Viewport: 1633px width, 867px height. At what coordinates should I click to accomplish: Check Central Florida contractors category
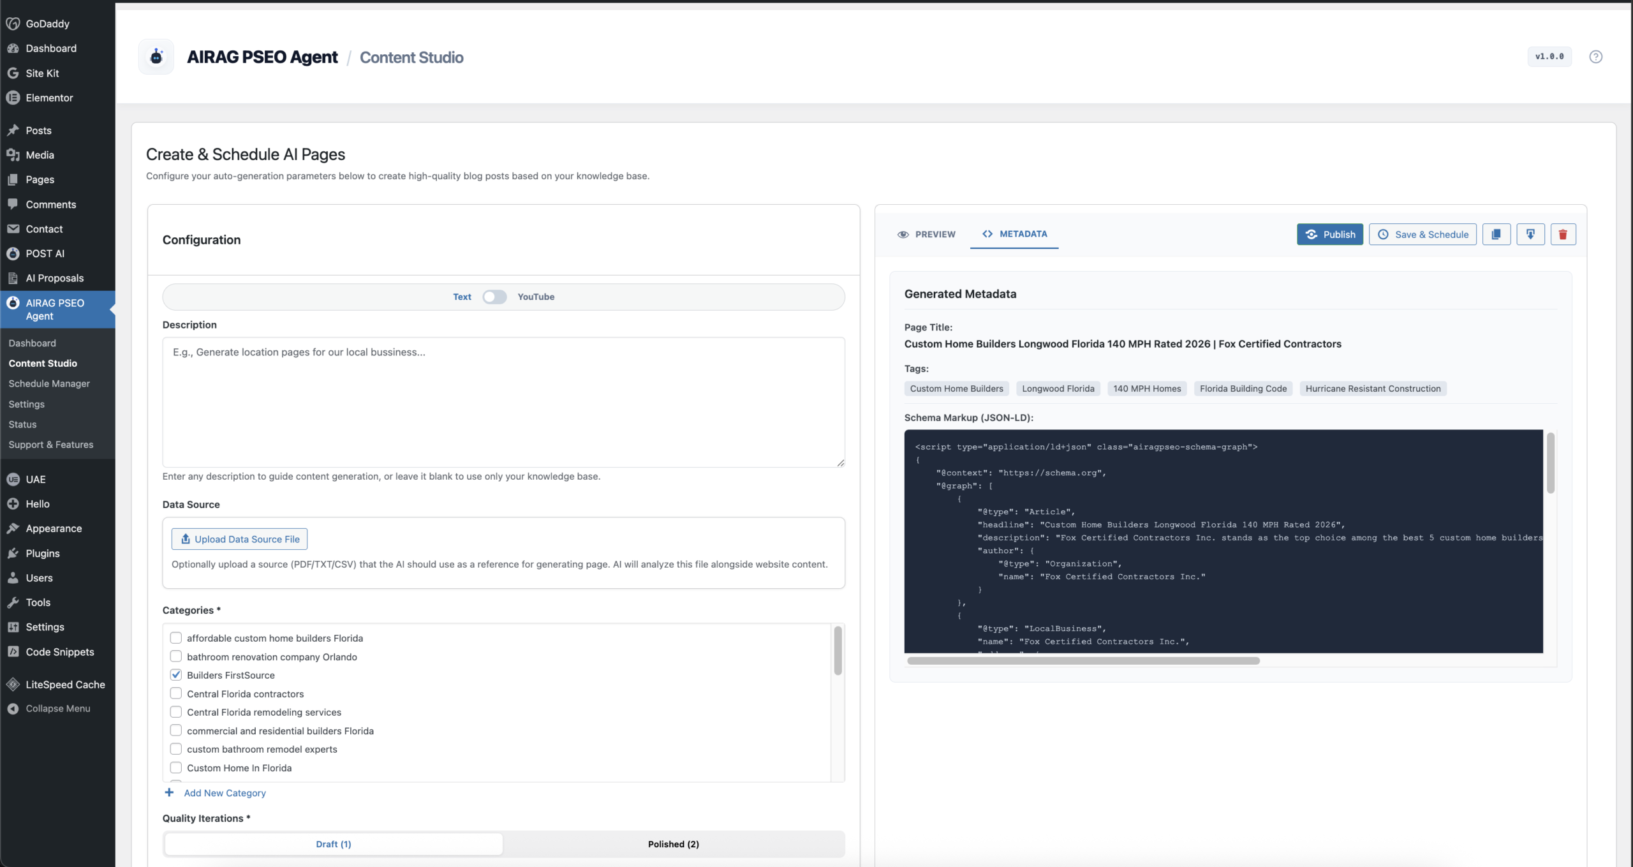176,693
